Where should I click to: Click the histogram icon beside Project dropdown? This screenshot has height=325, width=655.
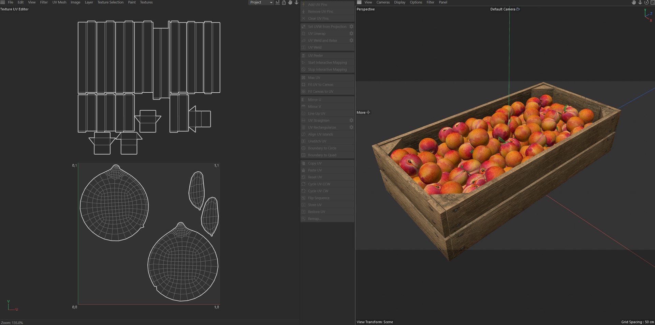click(277, 2)
